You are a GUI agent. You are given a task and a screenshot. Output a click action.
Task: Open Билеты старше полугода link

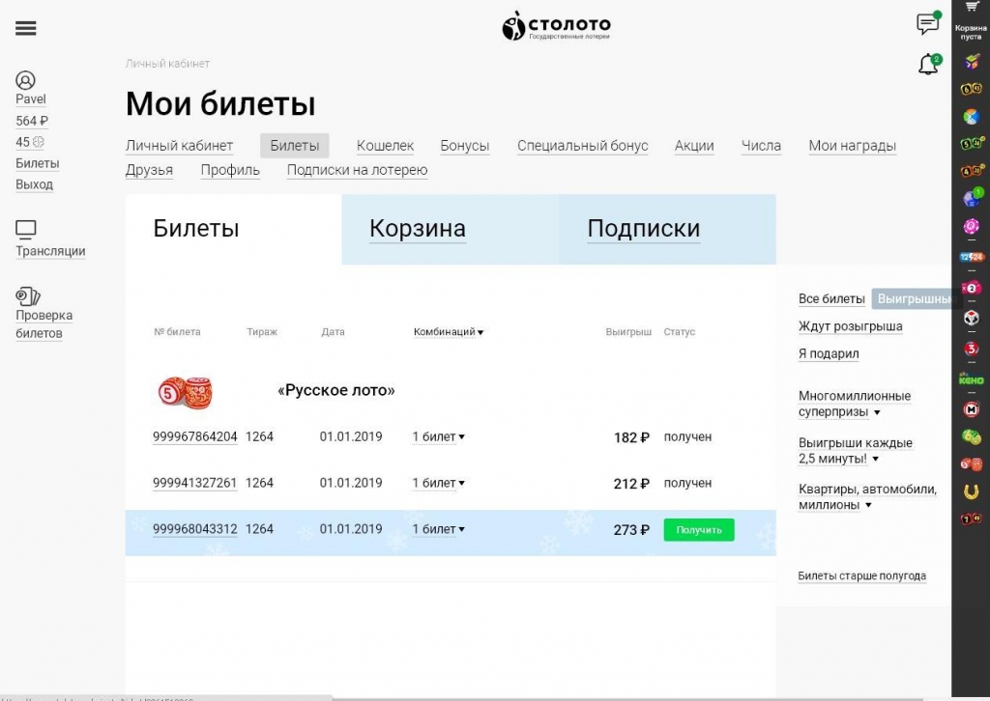[861, 575]
